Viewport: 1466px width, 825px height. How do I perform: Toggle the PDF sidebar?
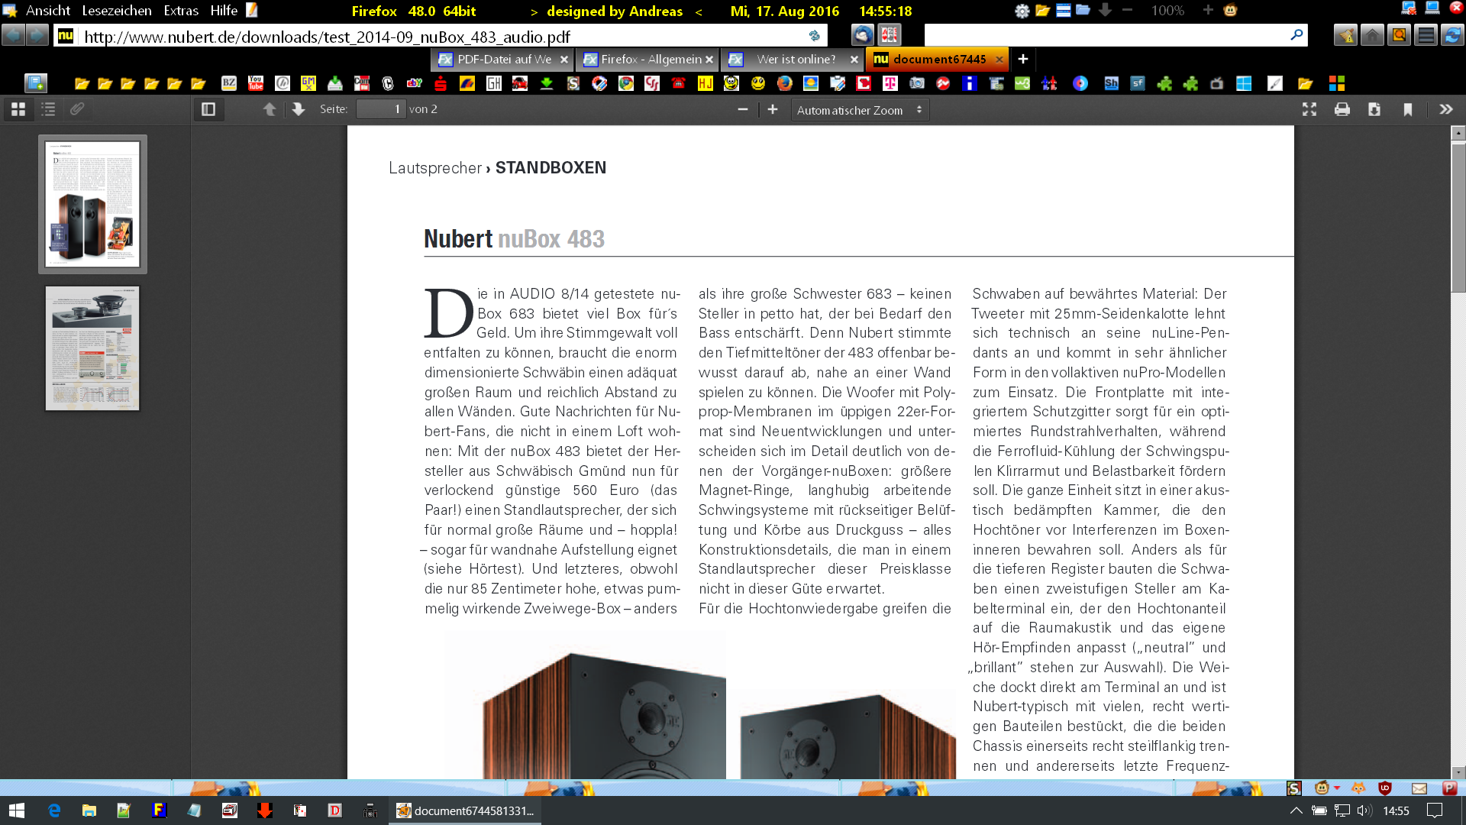coord(208,109)
